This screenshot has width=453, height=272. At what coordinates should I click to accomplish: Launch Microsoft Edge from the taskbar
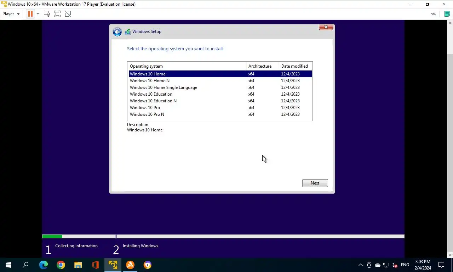point(44,265)
